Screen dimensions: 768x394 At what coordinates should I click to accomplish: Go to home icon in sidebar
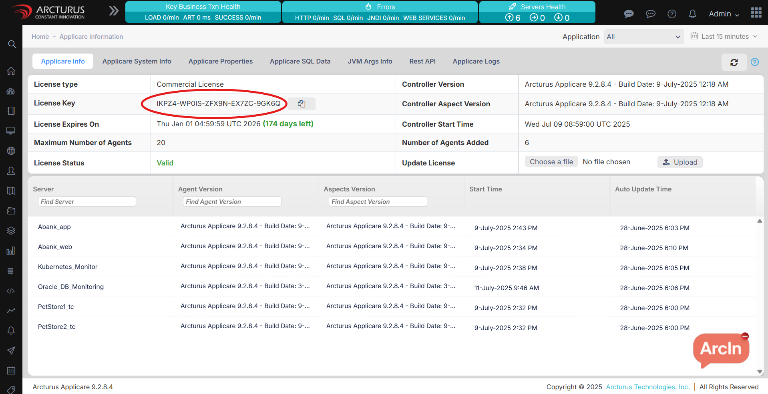(11, 71)
